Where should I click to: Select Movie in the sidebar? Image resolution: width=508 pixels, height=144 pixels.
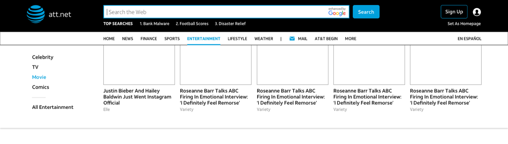tap(39, 77)
